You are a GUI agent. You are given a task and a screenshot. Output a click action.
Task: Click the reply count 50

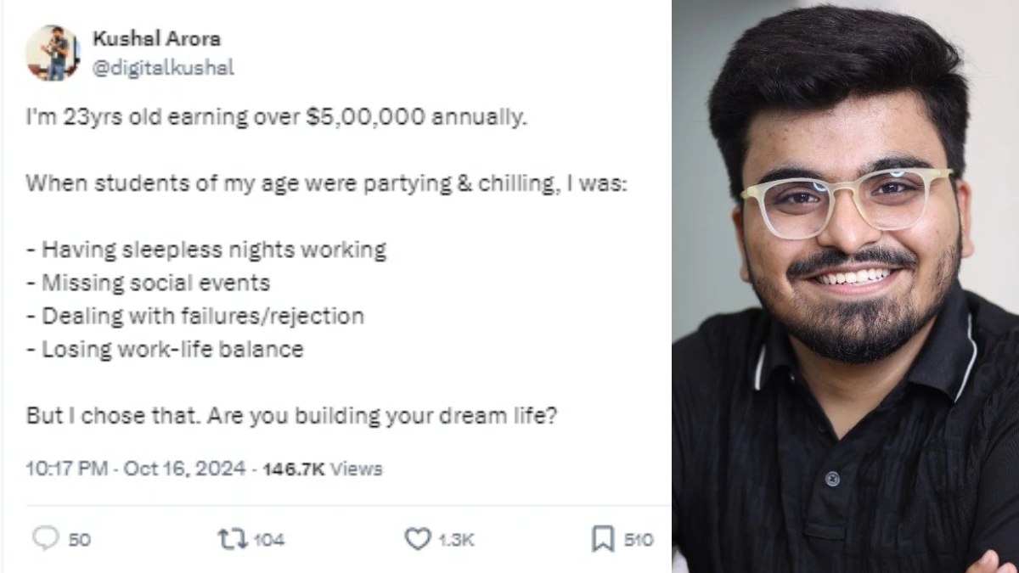tap(79, 540)
